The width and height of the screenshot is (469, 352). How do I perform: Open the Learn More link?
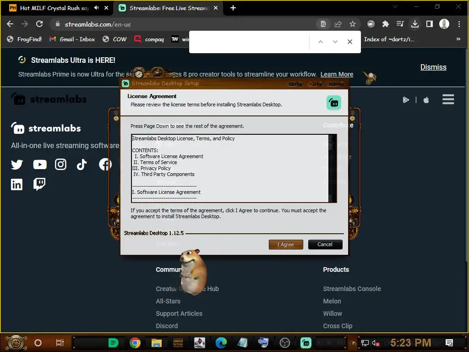point(337,74)
